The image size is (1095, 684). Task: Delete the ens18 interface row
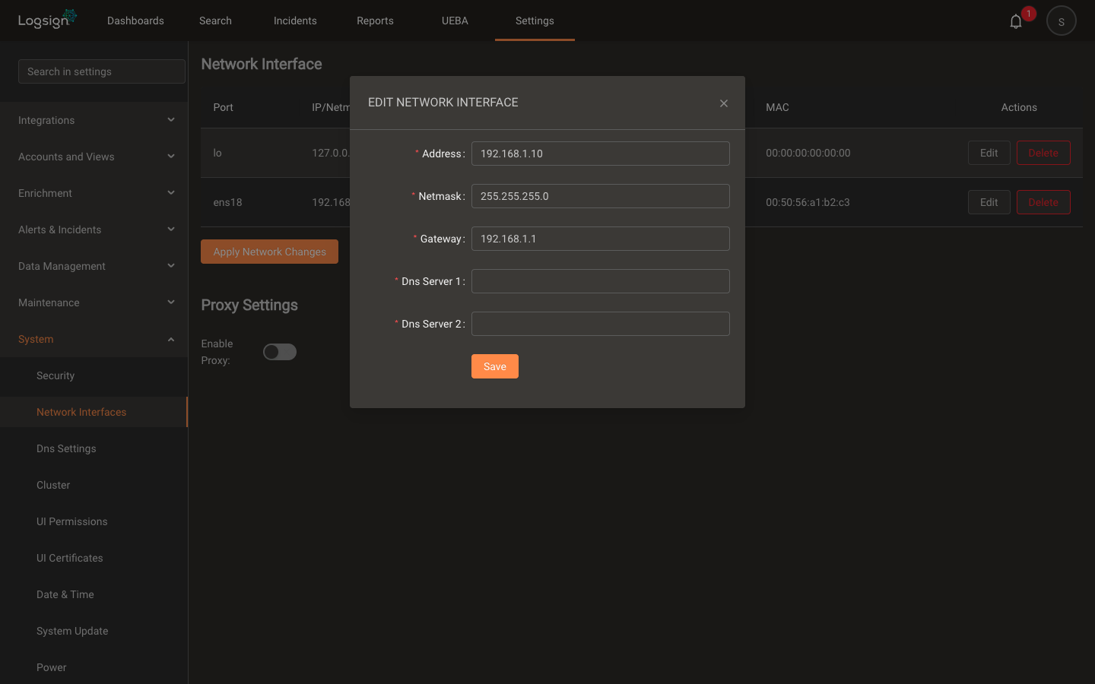click(1043, 202)
